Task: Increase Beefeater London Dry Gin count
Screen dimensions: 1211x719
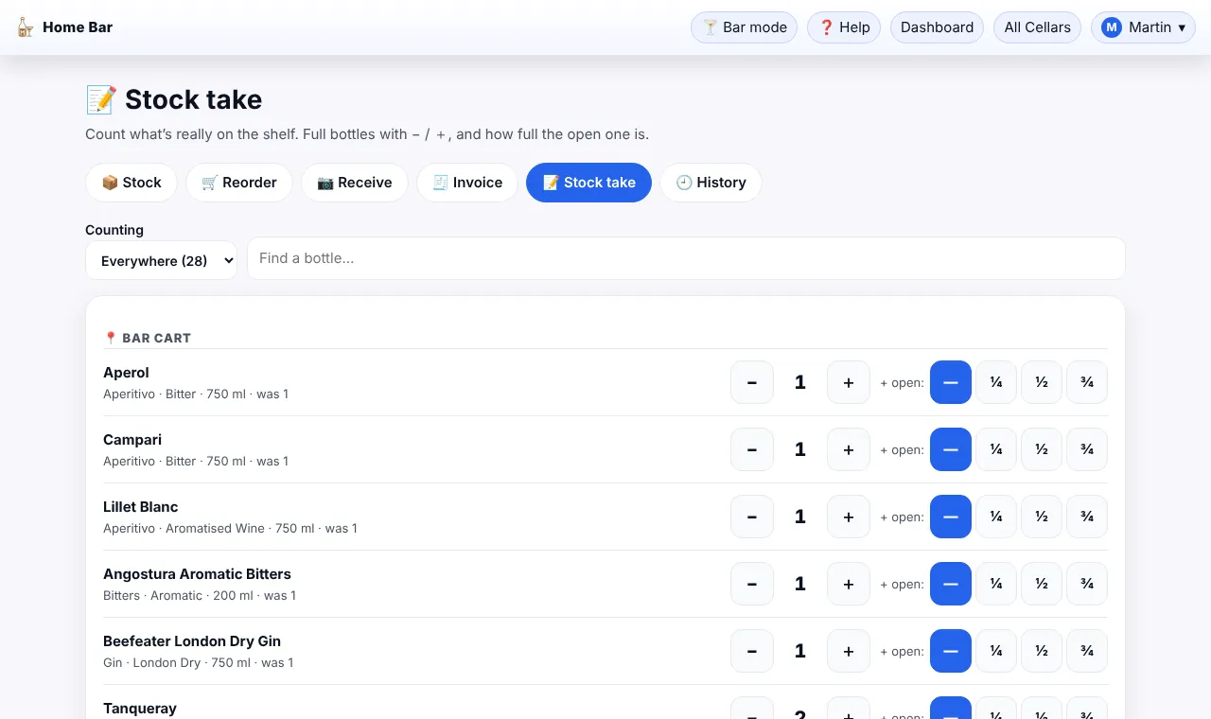Action: click(849, 651)
